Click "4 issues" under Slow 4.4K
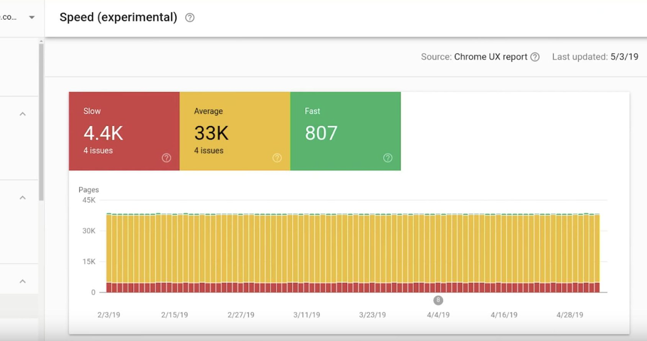The image size is (647, 341). click(x=98, y=150)
